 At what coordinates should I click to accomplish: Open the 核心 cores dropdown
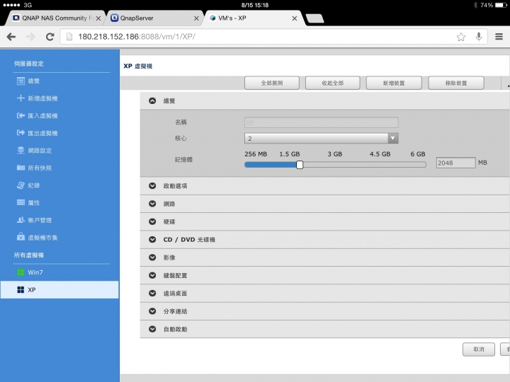tap(322, 139)
